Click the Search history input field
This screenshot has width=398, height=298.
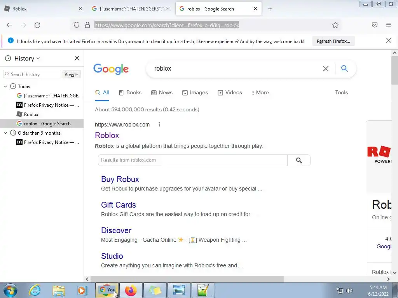pos(32,74)
